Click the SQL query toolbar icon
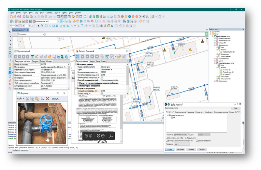Image resolution: width=261 pixels, height=170 pixels. pos(88,21)
